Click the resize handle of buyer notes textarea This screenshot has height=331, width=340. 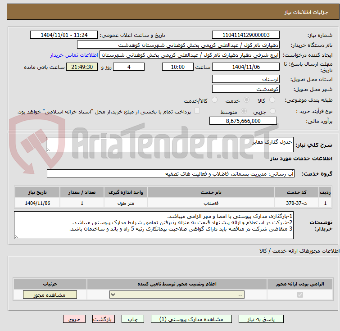tap(16, 237)
